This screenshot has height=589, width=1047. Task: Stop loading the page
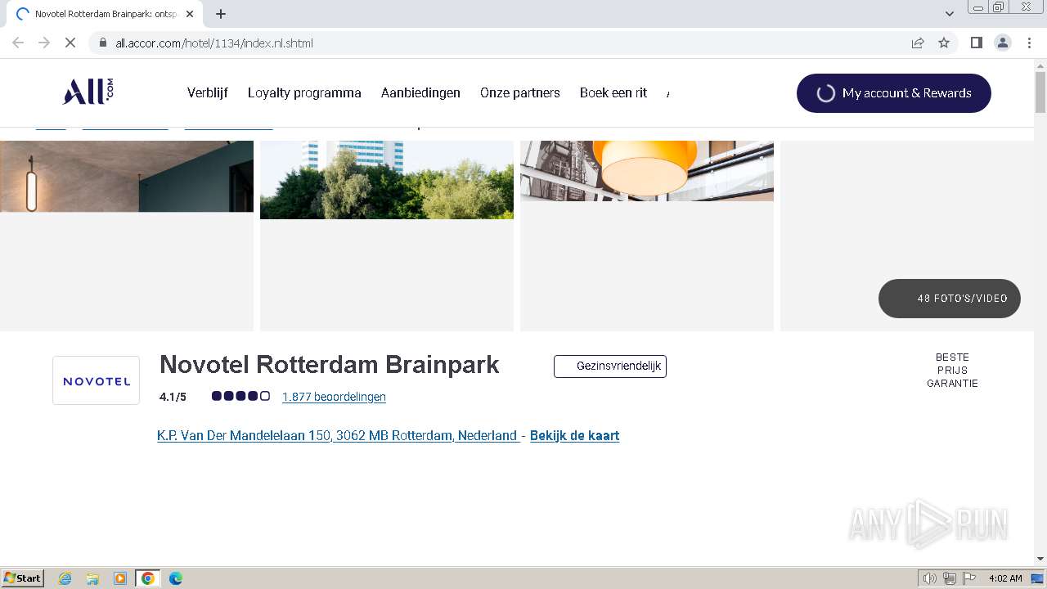(70, 43)
